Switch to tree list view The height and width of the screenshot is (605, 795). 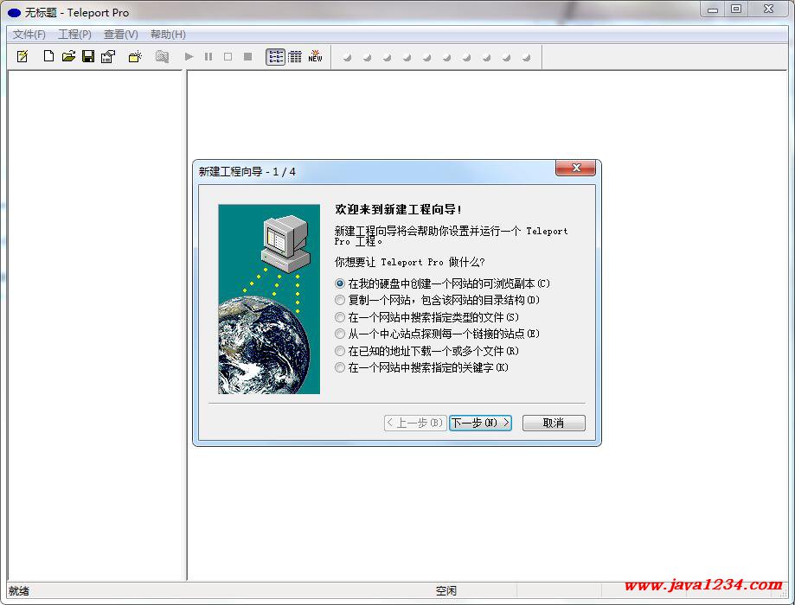tap(275, 57)
